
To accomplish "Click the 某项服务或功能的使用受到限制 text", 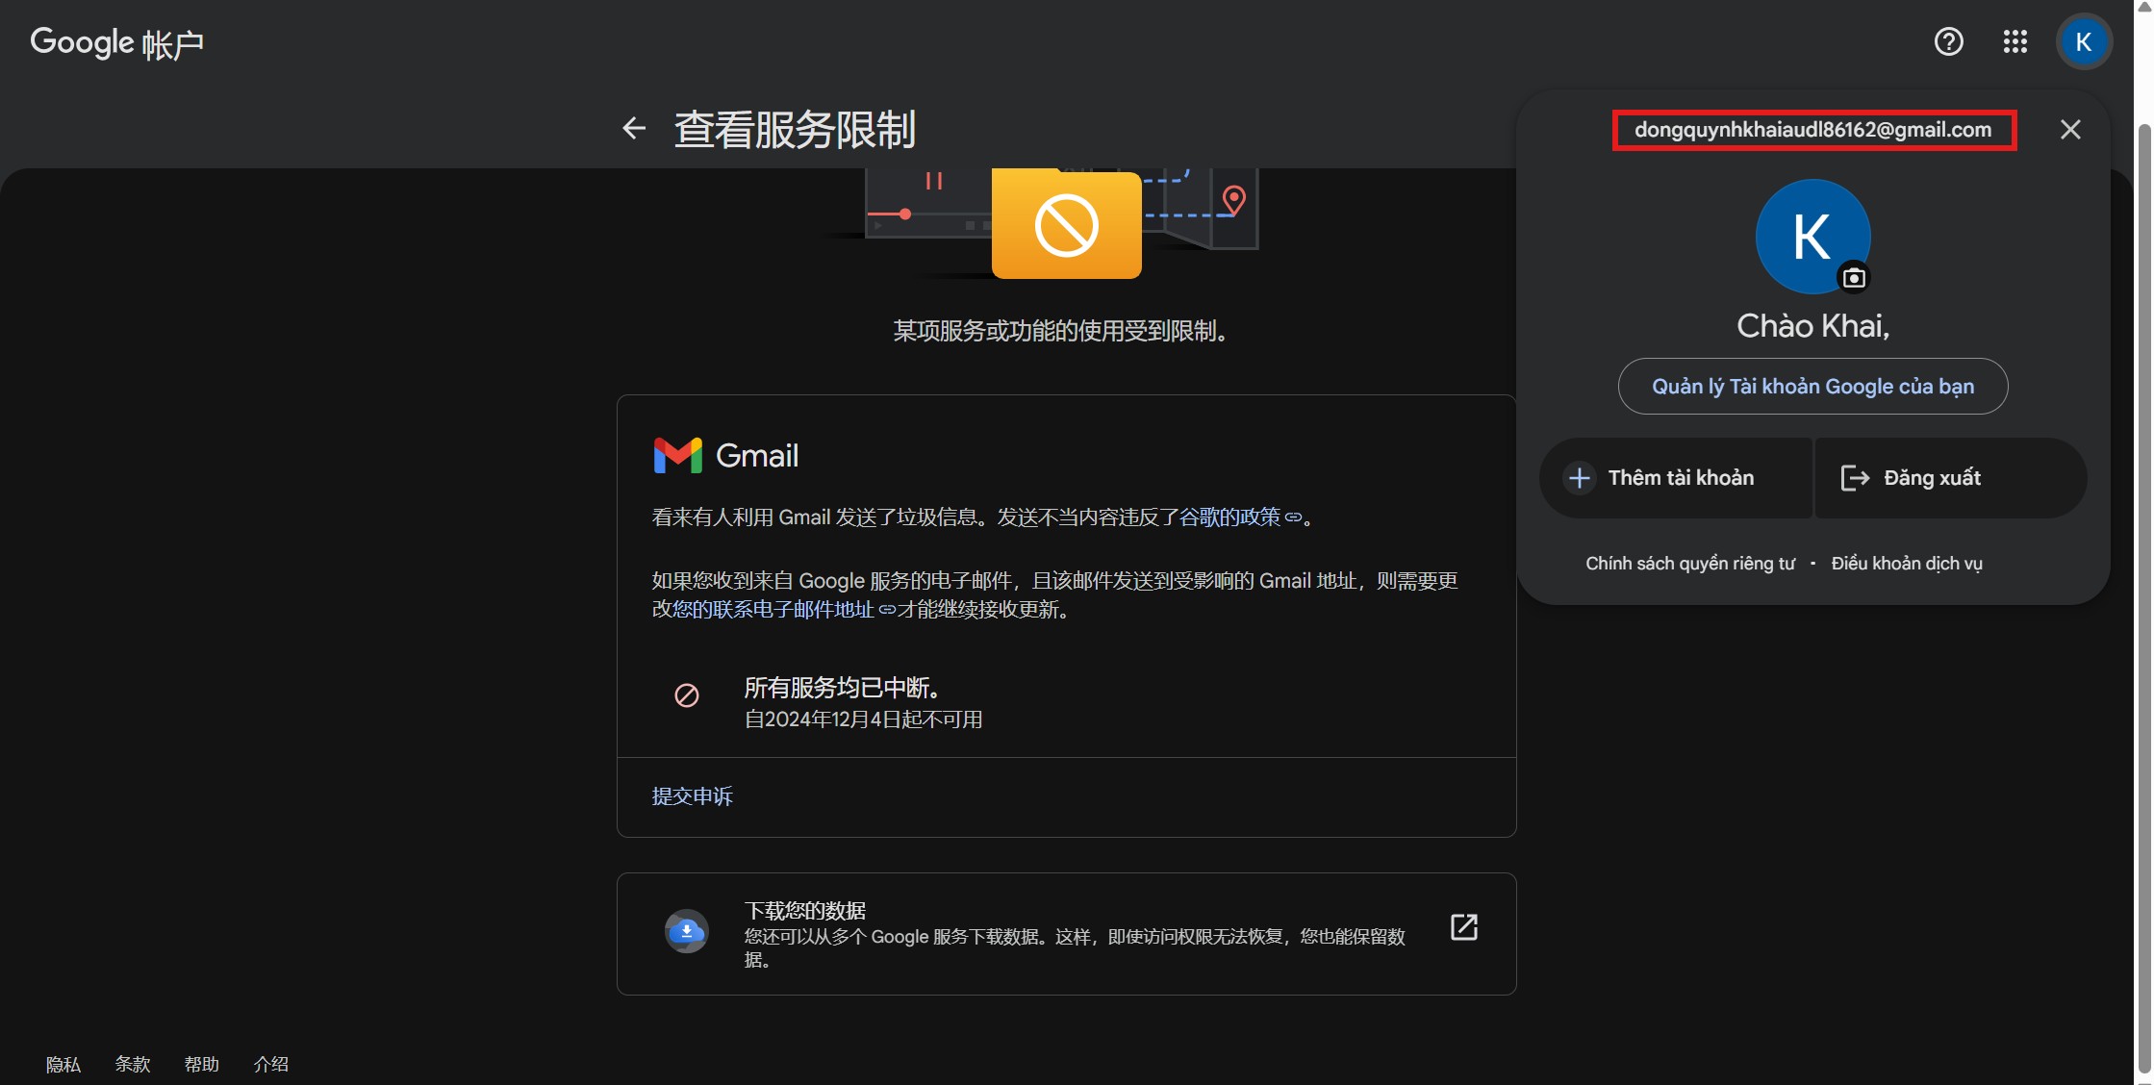I will pyautogui.click(x=1060, y=331).
